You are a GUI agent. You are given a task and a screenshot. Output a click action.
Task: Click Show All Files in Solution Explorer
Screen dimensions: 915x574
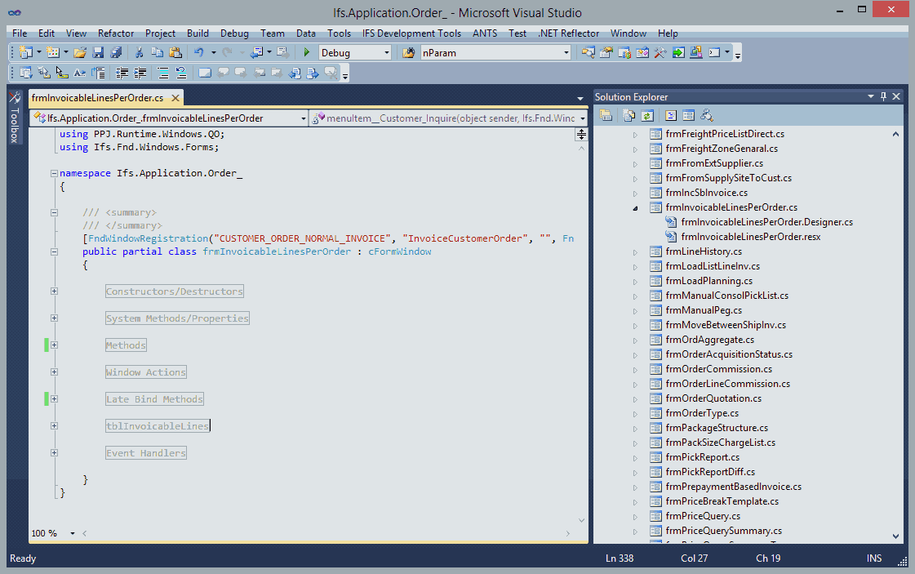pyautogui.click(x=629, y=116)
